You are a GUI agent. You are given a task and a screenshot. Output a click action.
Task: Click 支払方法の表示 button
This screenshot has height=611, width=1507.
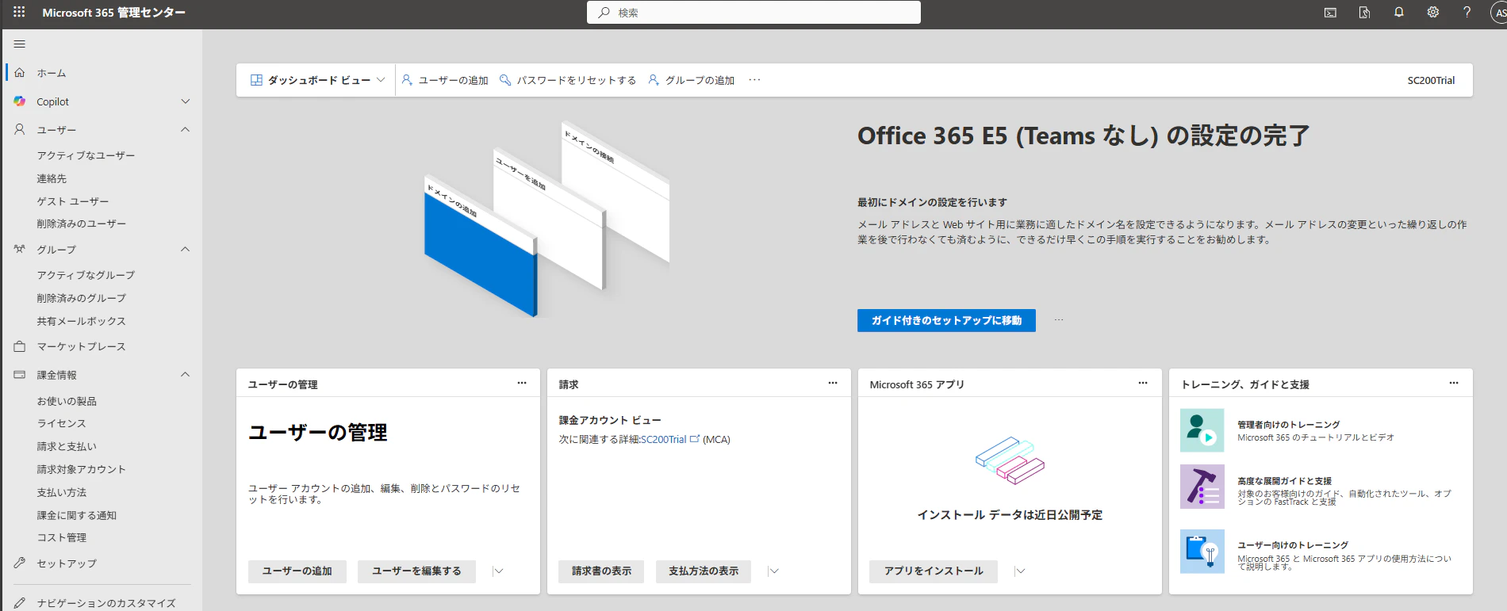[x=704, y=571]
